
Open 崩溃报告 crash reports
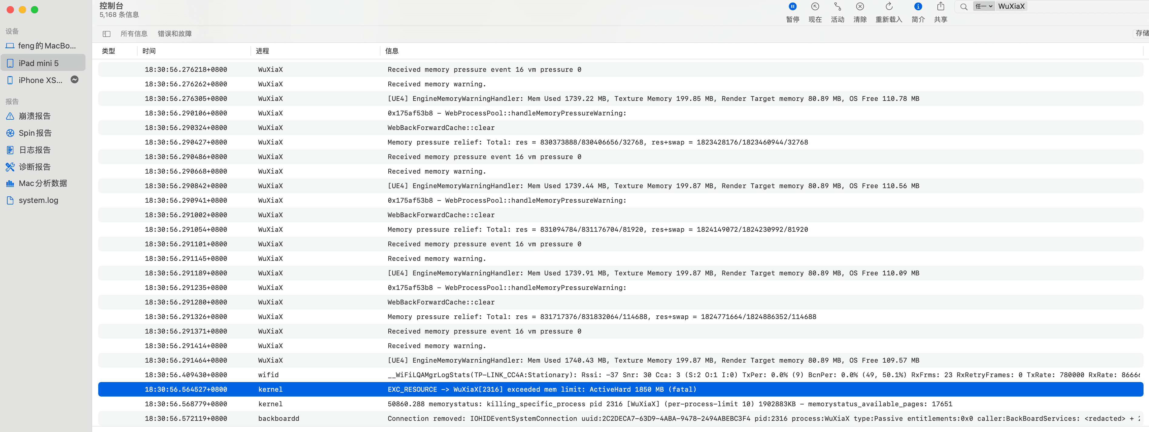click(x=34, y=116)
